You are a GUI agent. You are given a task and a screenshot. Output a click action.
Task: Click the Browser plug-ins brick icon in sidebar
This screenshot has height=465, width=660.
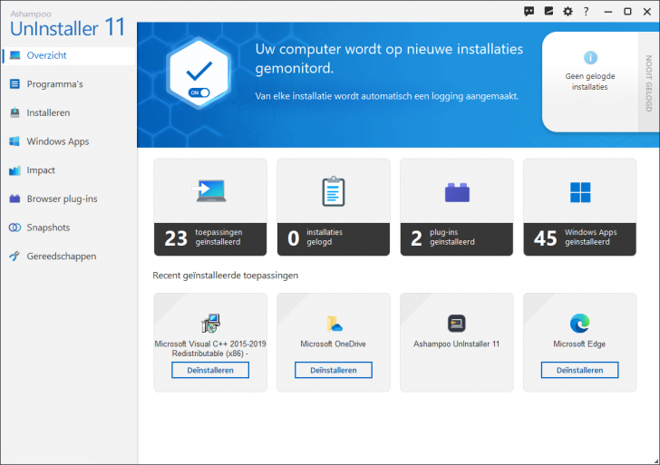click(15, 199)
